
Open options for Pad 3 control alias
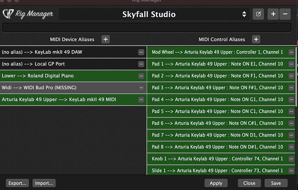[291, 88]
